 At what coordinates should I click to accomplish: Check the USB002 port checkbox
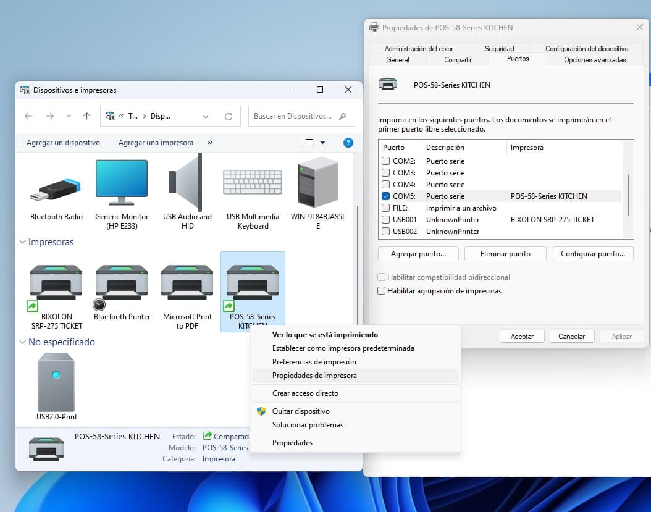tap(385, 231)
